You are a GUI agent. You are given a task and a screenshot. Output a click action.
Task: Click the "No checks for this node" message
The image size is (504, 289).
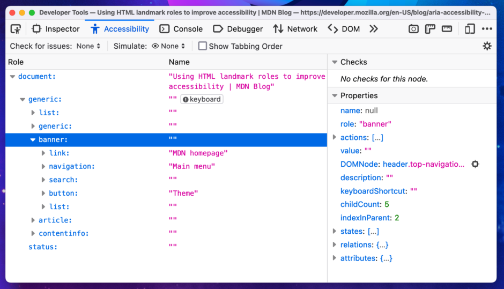pos(384,79)
